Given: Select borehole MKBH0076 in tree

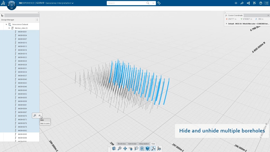Looking at the screenshot, I should tap(22, 123).
